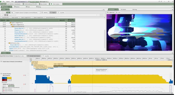Close the Local Machine tab
This screenshot has width=175, height=95.
point(26,2)
